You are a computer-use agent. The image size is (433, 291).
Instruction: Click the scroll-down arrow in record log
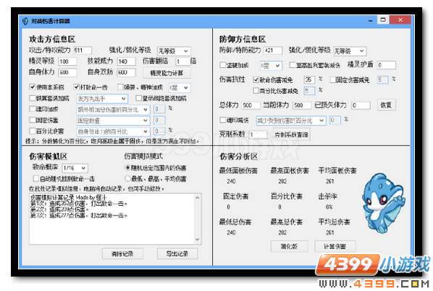[197, 240]
